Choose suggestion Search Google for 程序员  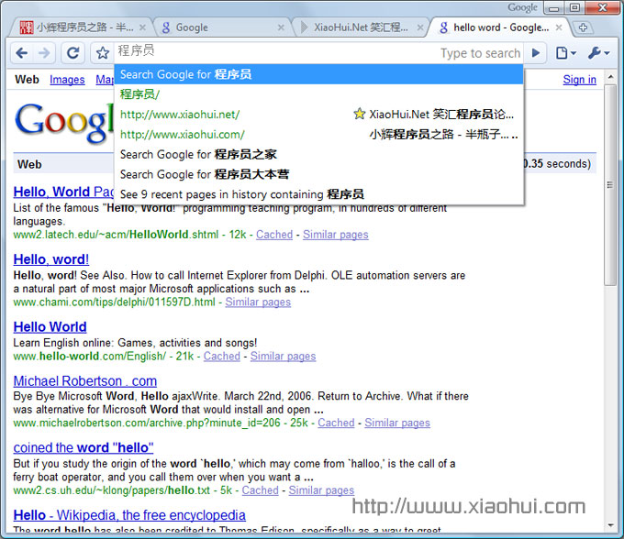click(x=318, y=74)
